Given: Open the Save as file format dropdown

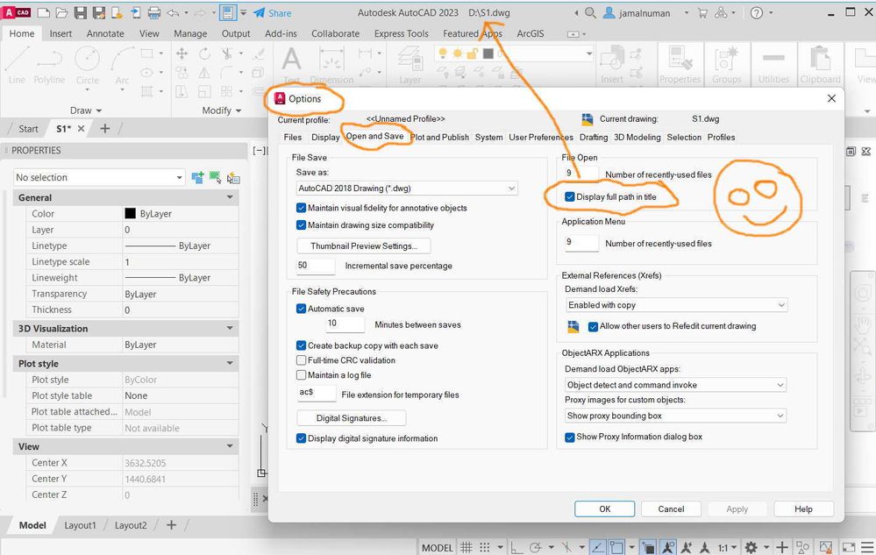Looking at the screenshot, I should click(407, 189).
